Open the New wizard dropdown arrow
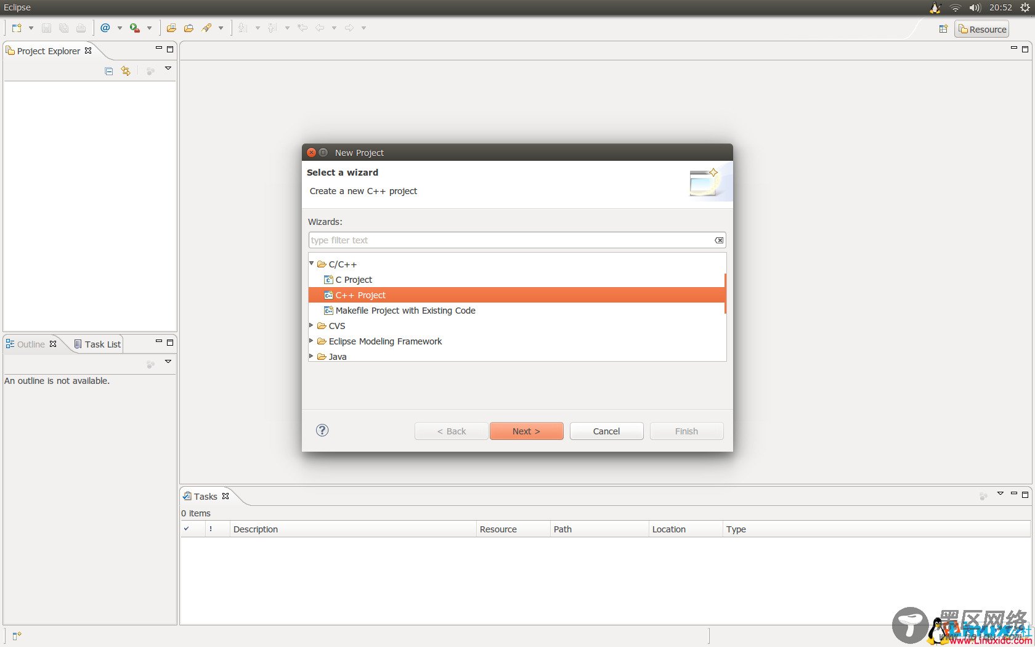The width and height of the screenshot is (1035, 647). pyautogui.click(x=31, y=28)
